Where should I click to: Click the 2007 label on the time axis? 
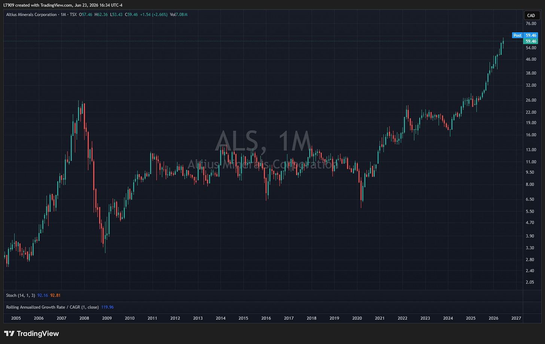point(61,318)
